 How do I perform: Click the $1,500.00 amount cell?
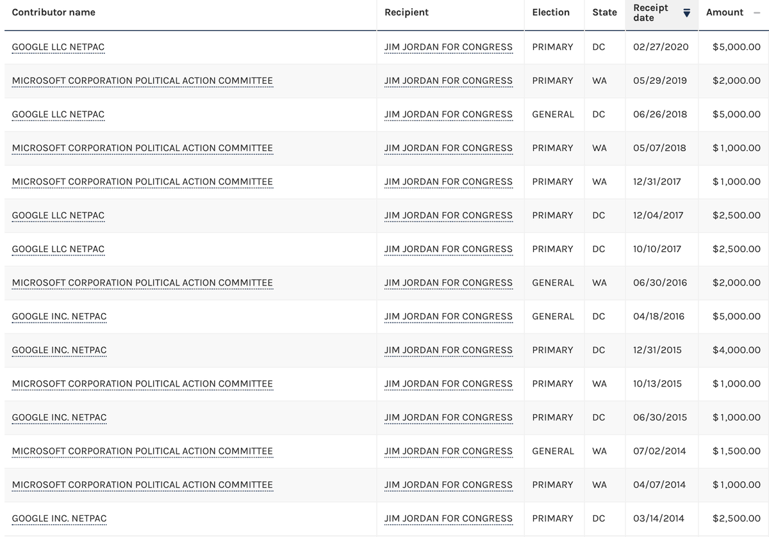(x=736, y=451)
